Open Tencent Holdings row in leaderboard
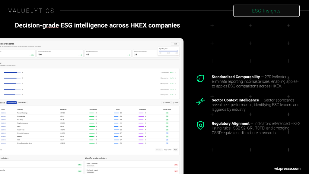 [23, 113]
